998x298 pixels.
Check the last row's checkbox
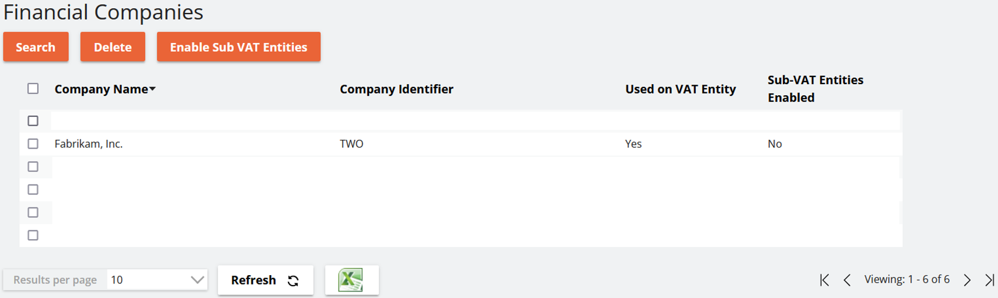click(x=33, y=236)
